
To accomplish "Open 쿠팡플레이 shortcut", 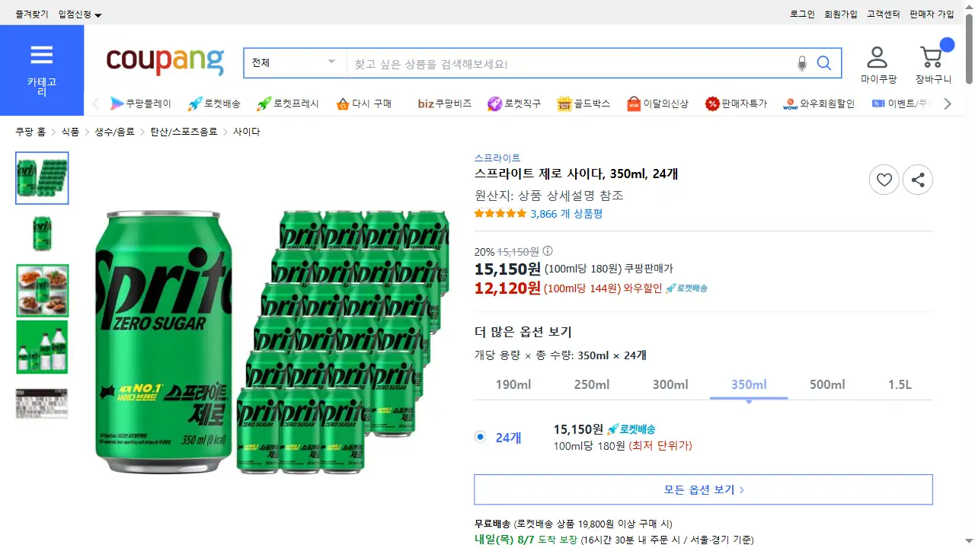I will coord(140,104).
